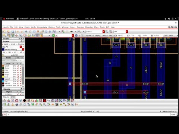Click the green arrows icon in lowest toolbar
Image resolution: width=179 pixels, height=134 pixels.
(x=32, y=105)
